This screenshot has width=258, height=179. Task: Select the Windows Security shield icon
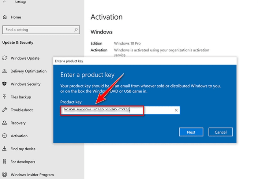(x=5, y=84)
